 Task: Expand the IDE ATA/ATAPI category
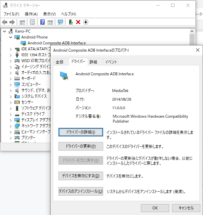(x=11, y=49)
